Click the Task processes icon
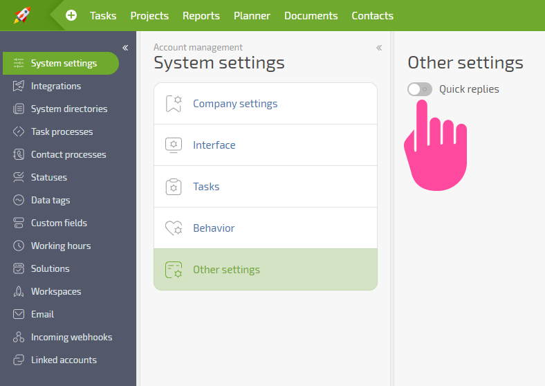This screenshot has height=386, width=545. (19, 131)
